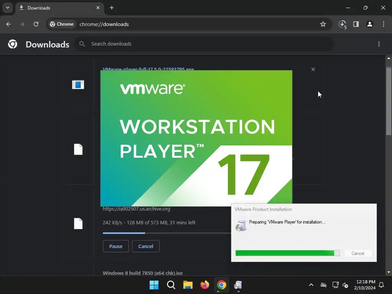This screenshot has width=392, height=294.
Task: Open Windows taskbar search
Action: (171, 285)
